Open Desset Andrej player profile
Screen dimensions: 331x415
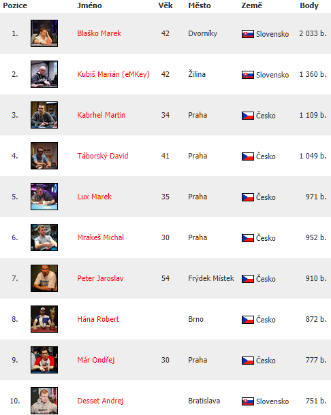tap(100, 401)
